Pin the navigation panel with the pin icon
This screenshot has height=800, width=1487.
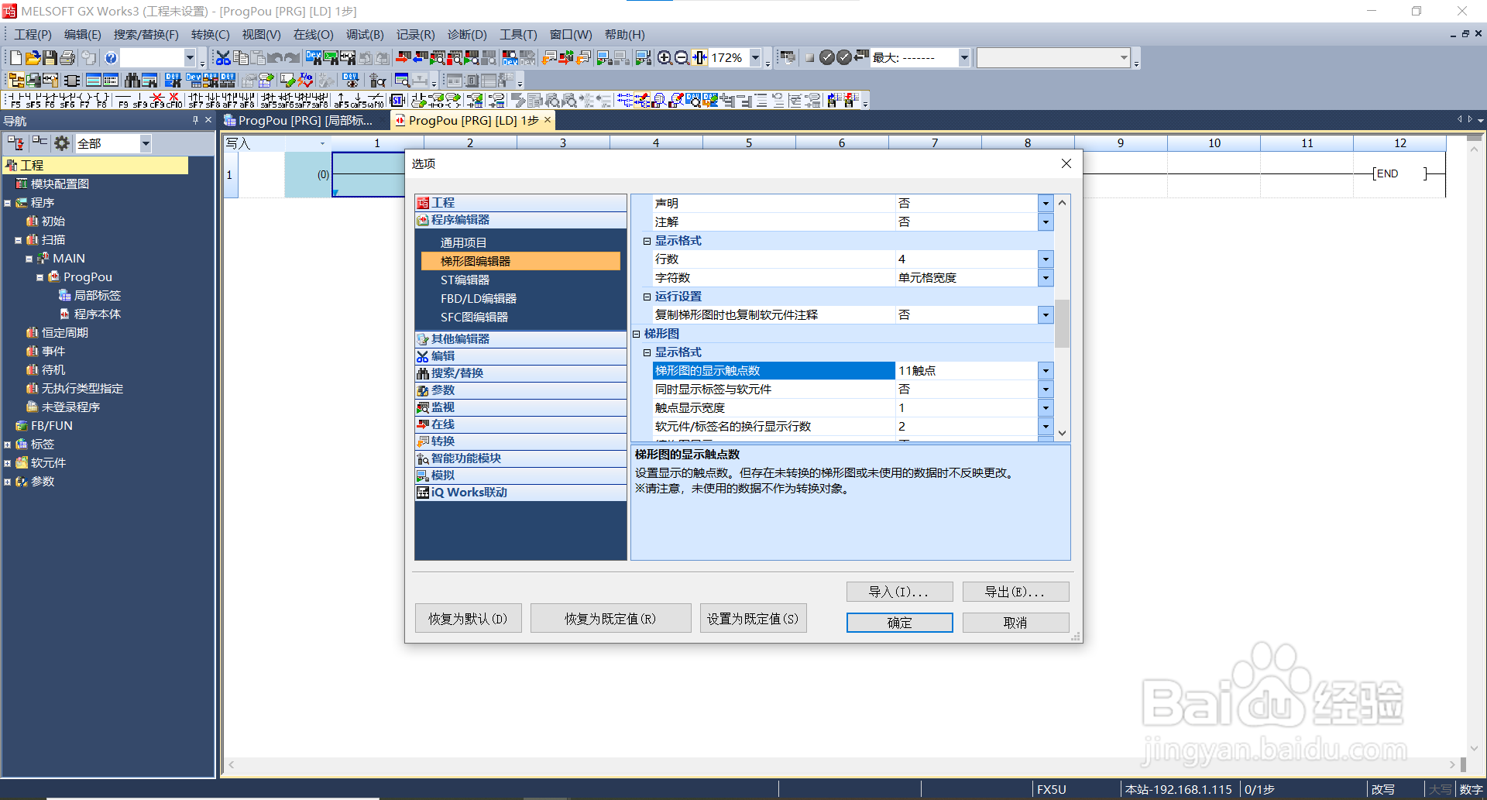(195, 121)
